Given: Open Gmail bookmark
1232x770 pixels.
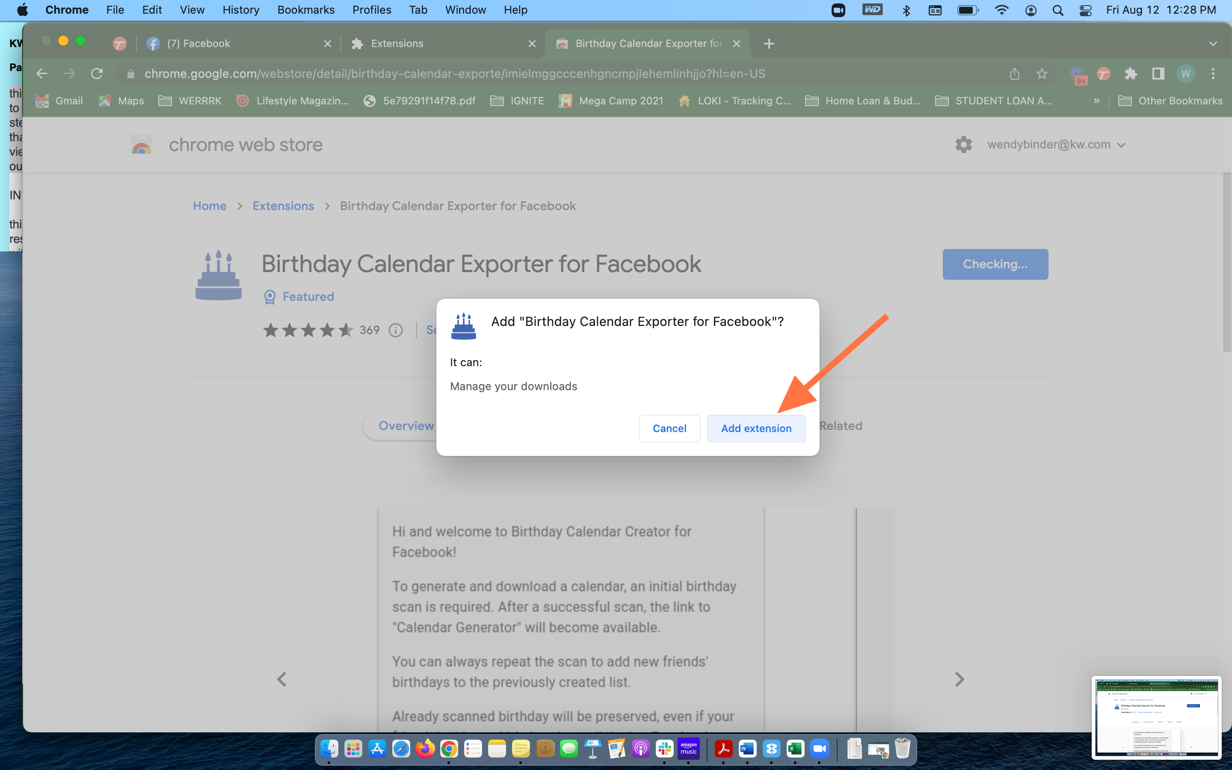Looking at the screenshot, I should tap(59, 101).
